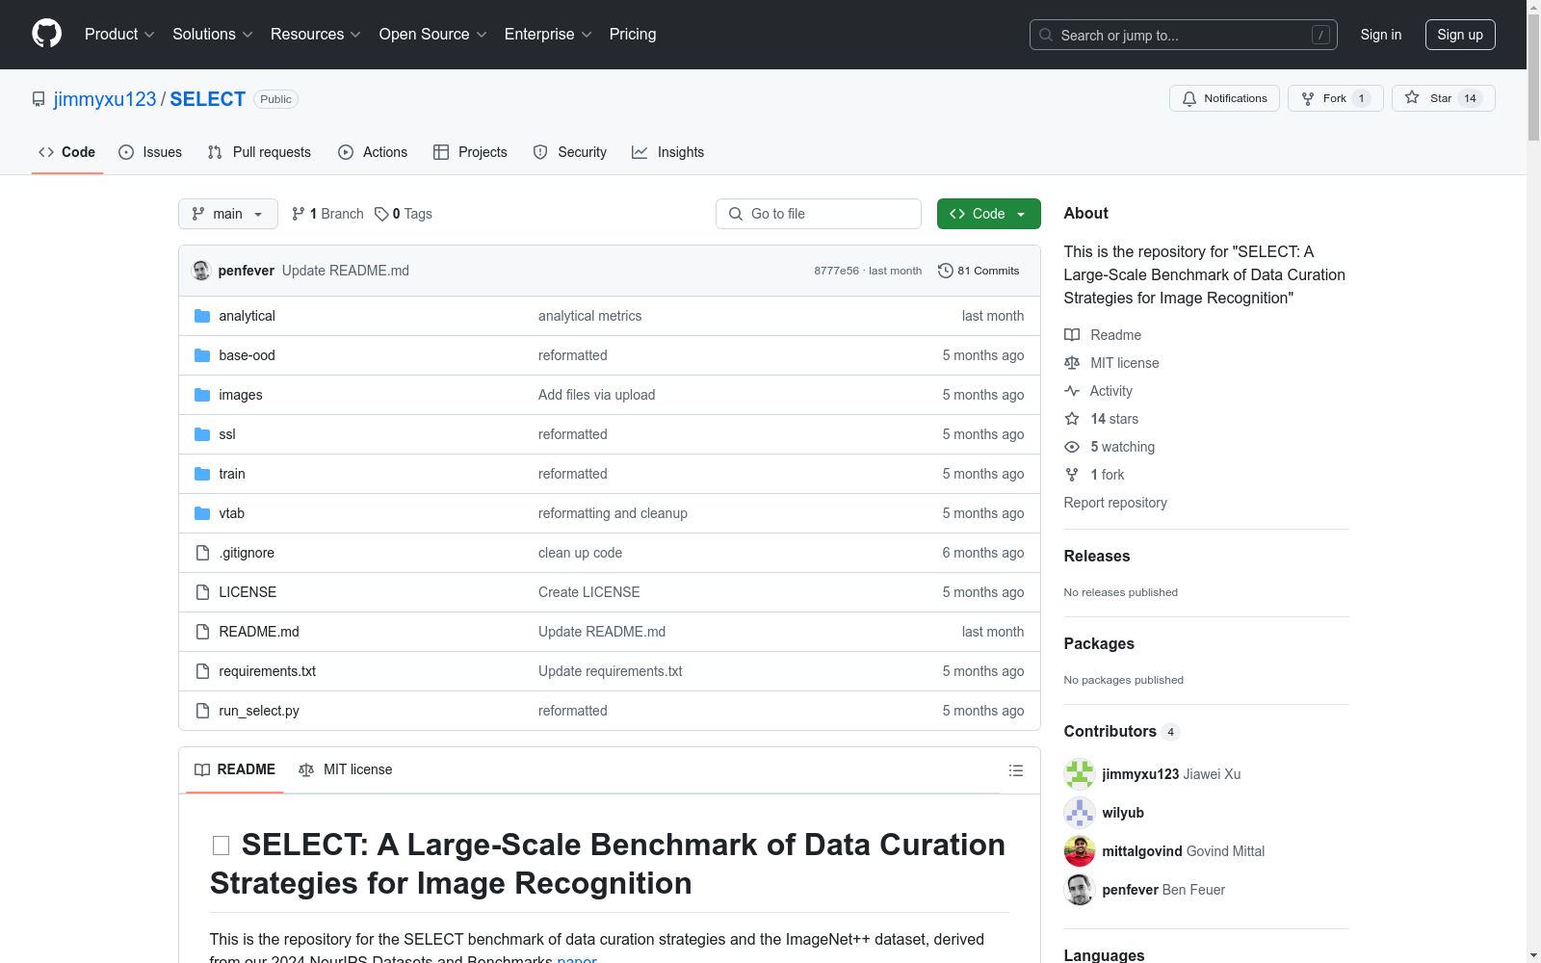This screenshot has width=1541, height=963.
Task: Switch to the Projects tab
Action: (470, 152)
